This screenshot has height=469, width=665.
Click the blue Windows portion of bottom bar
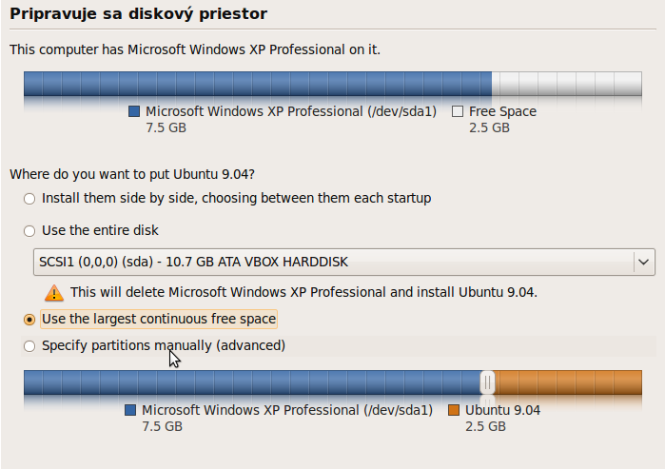[x=252, y=382]
